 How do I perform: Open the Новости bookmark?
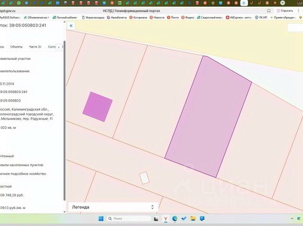(158, 18)
